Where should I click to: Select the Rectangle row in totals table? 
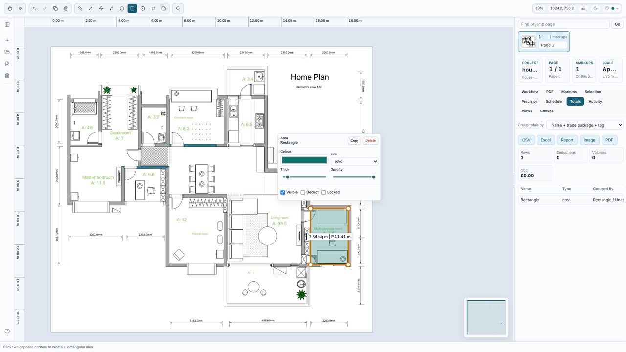coord(571,200)
